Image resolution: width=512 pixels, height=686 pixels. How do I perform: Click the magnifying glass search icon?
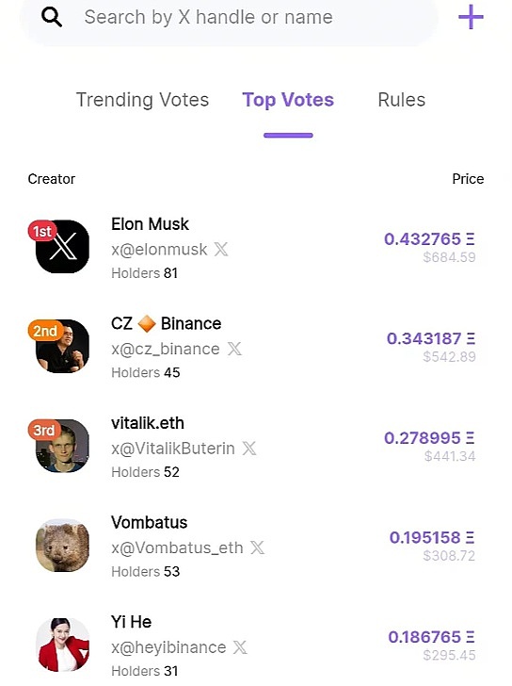click(x=52, y=18)
